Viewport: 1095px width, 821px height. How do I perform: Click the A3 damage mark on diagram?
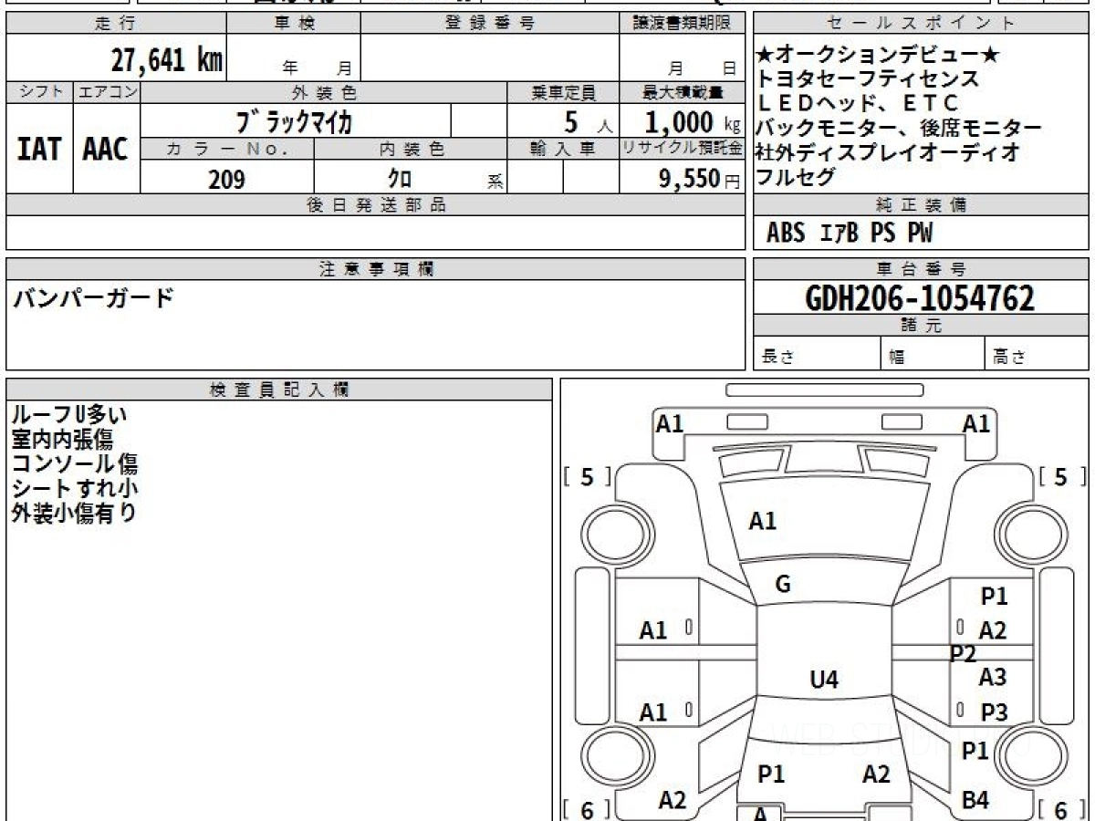coord(993,678)
